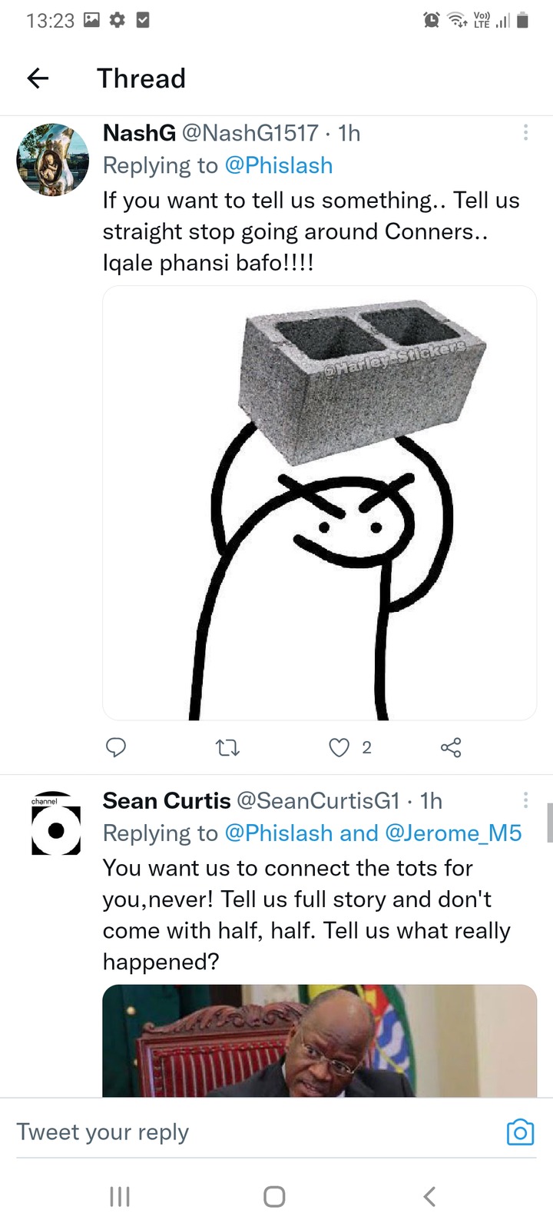Click the thread scrollbar handle

[x=550, y=823]
